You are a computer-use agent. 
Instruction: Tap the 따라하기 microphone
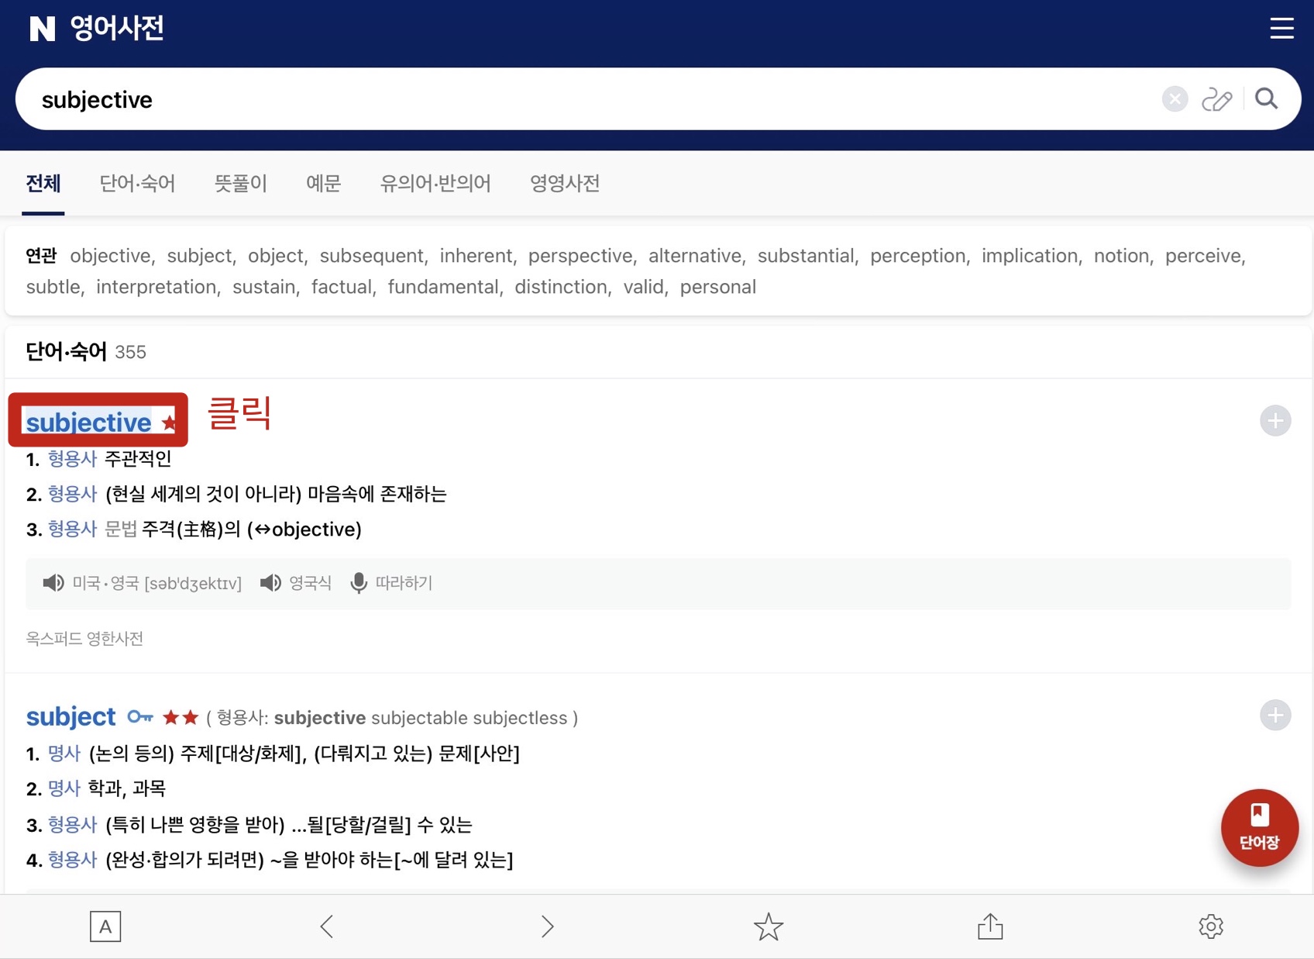(359, 583)
